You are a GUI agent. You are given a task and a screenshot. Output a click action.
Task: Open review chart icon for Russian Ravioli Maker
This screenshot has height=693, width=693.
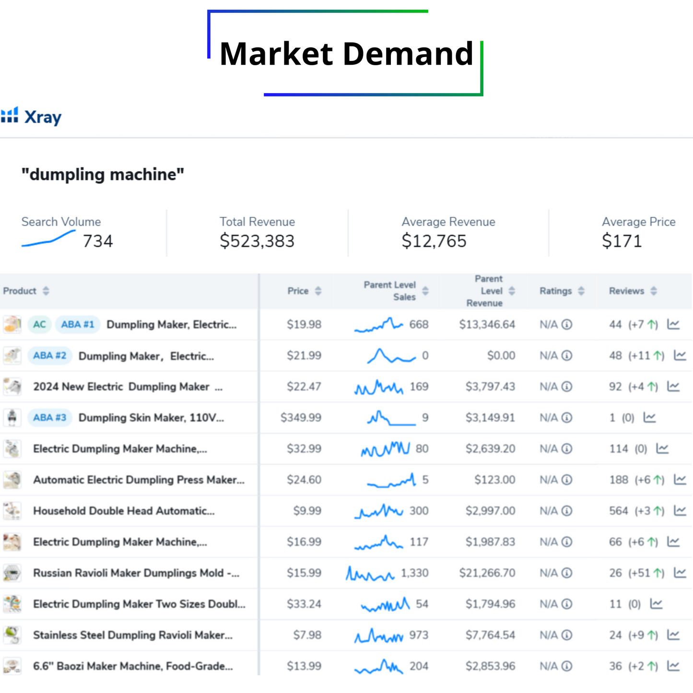[680, 573]
